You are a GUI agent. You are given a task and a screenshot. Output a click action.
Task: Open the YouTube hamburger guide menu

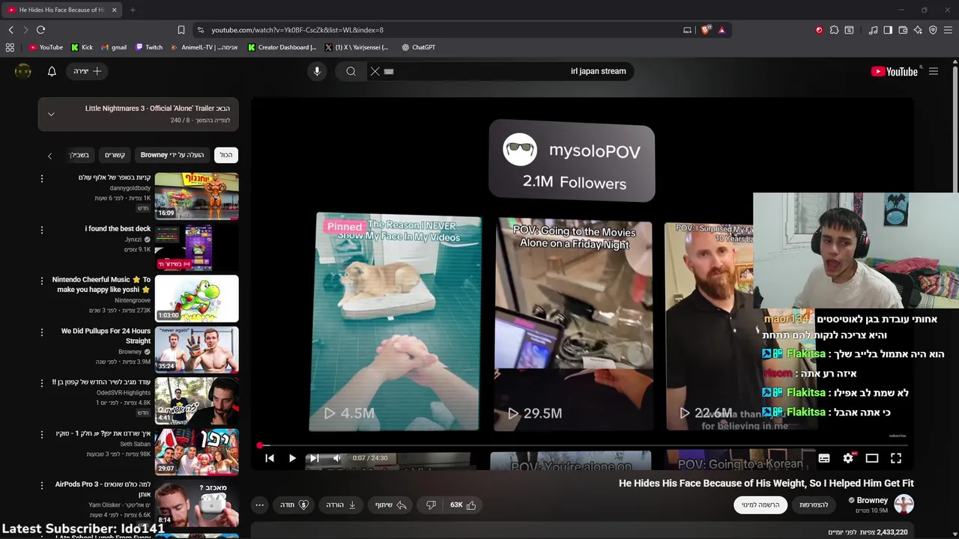pyautogui.click(x=934, y=71)
